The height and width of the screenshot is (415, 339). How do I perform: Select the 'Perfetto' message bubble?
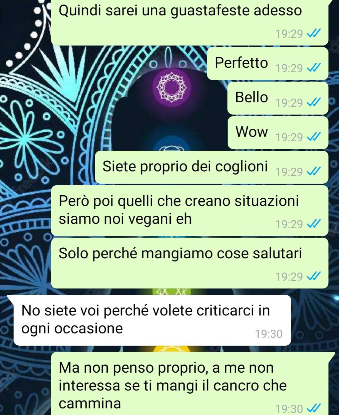pyautogui.click(x=268, y=64)
